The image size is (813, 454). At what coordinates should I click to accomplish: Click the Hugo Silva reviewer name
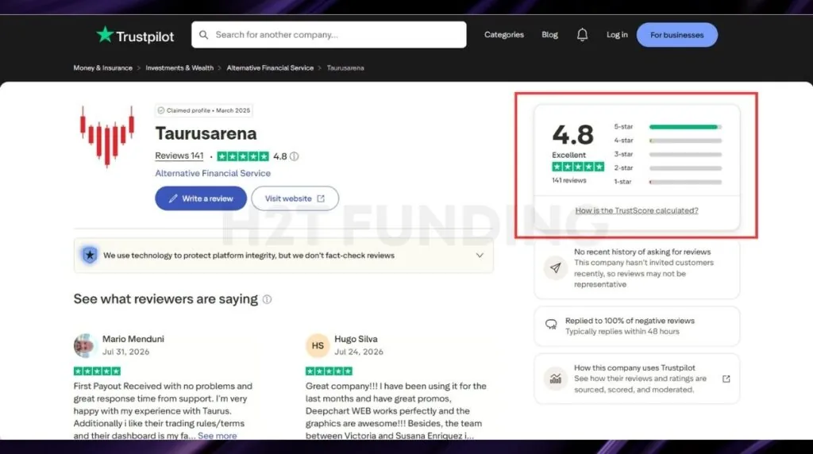coord(356,339)
